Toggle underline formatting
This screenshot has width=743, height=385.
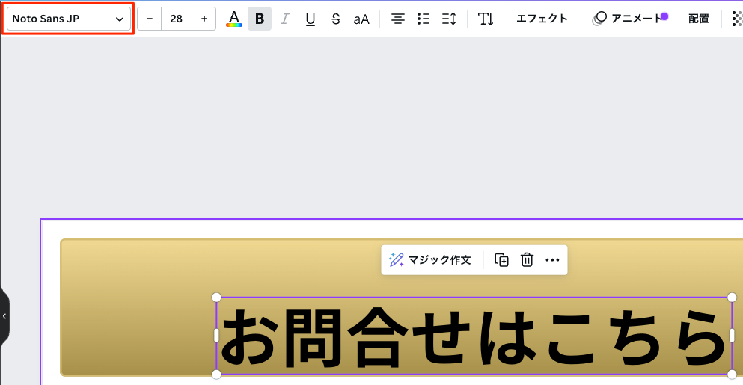click(311, 19)
